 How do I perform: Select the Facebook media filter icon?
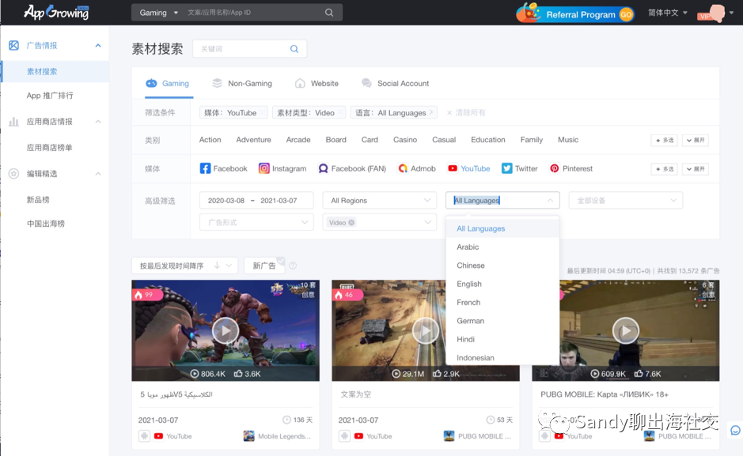point(203,168)
